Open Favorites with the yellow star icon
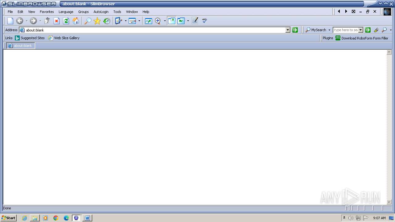This screenshot has height=222, width=395. [97, 21]
